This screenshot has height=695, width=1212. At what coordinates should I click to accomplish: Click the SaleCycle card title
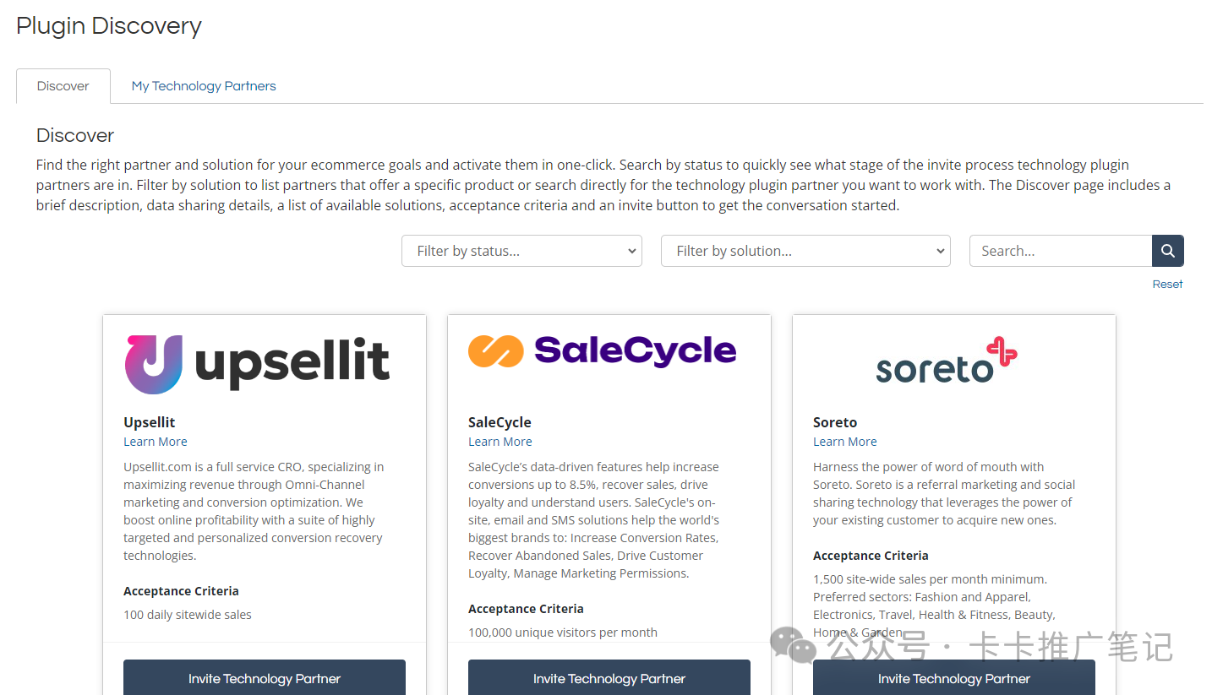click(500, 422)
